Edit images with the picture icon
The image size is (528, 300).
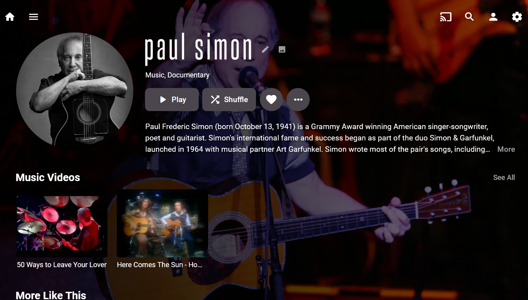tap(282, 49)
